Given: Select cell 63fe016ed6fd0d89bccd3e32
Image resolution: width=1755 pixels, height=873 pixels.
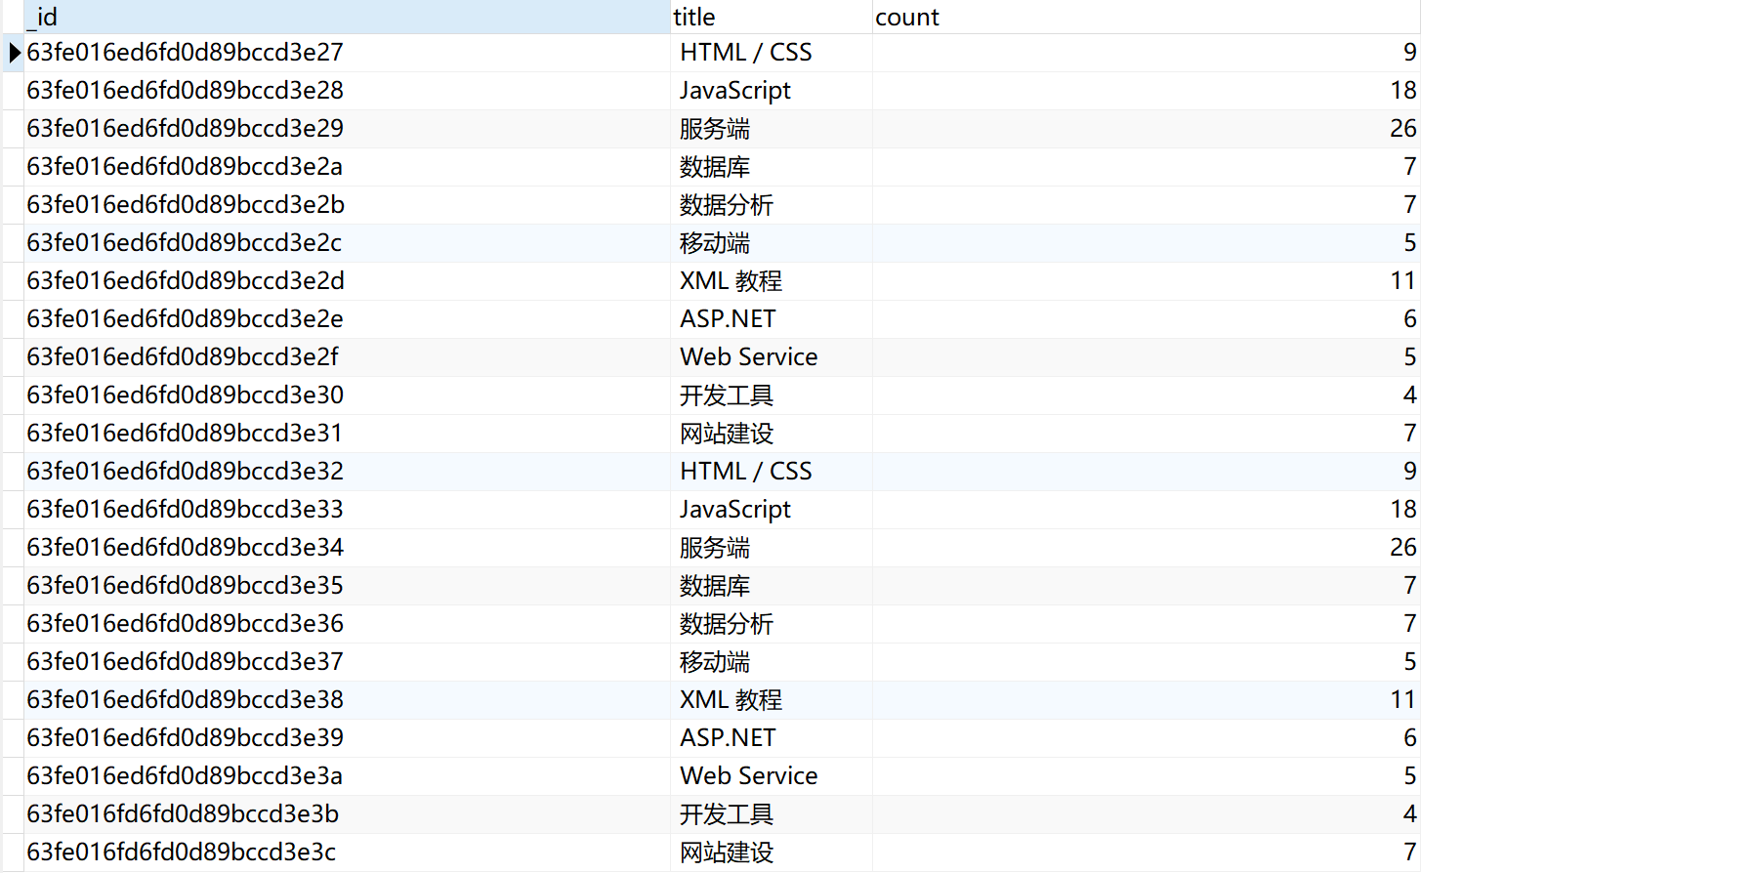Looking at the screenshot, I should click(x=347, y=472).
